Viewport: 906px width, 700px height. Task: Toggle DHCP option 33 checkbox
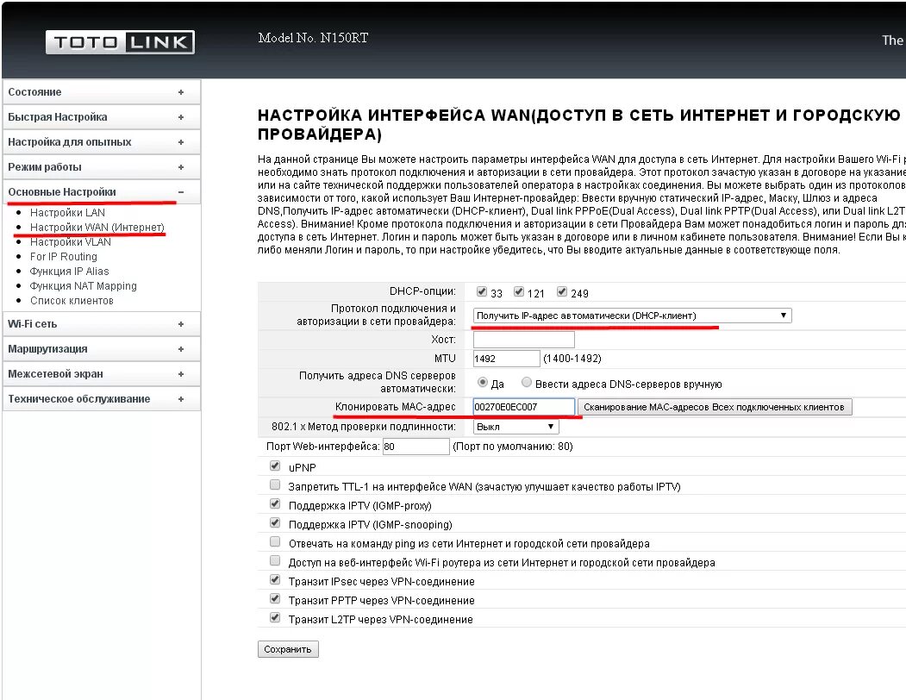pyautogui.click(x=481, y=291)
